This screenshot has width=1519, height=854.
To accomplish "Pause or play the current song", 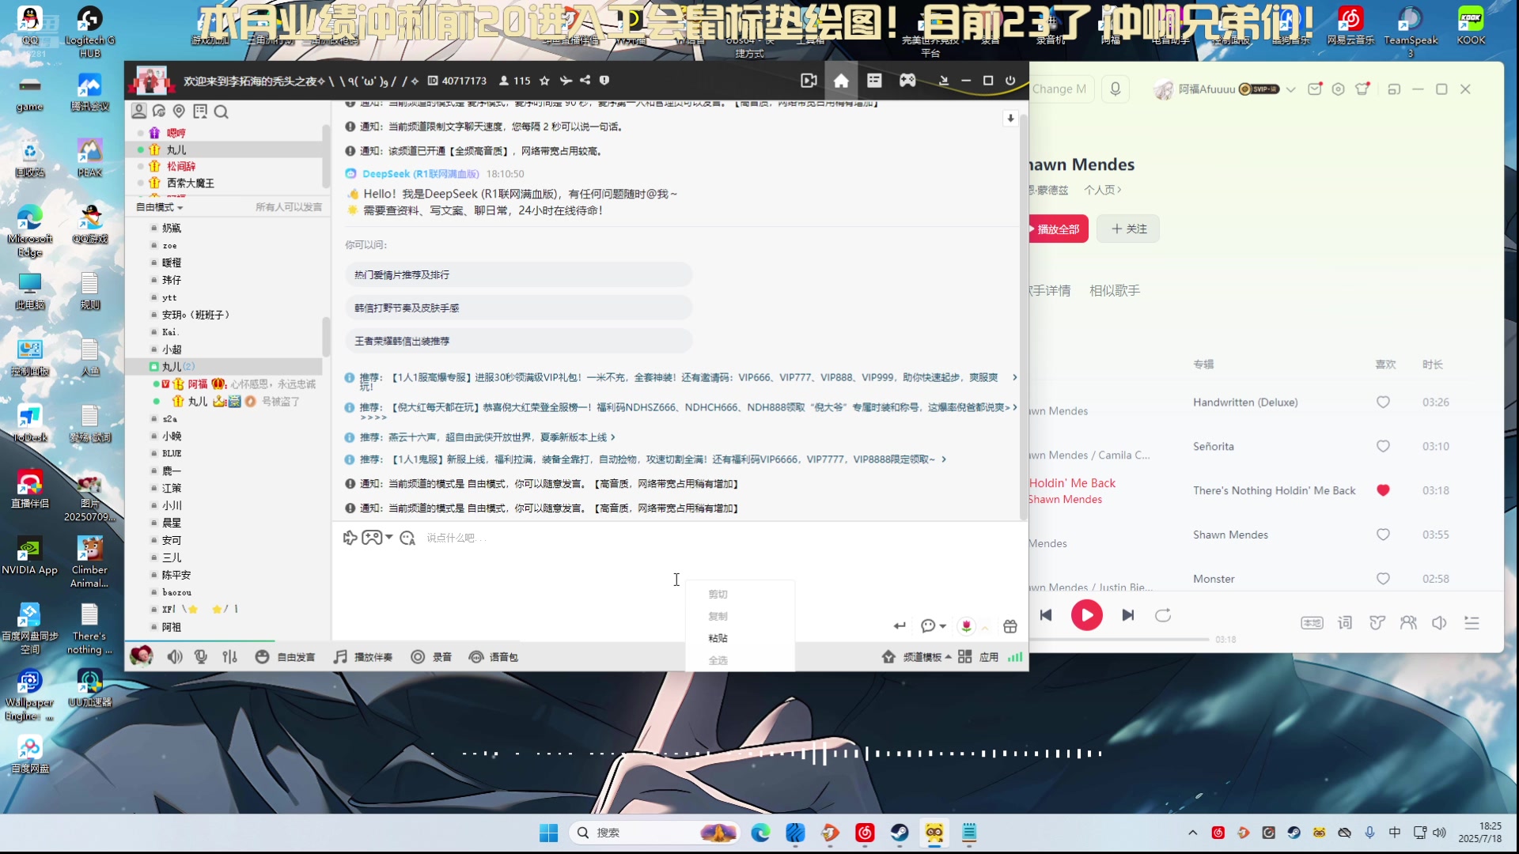I will (1086, 615).
